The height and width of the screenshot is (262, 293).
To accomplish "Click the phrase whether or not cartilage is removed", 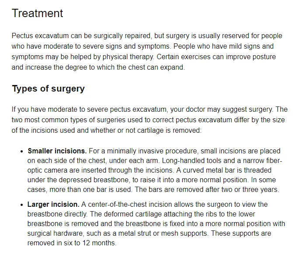I will click(145, 131).
